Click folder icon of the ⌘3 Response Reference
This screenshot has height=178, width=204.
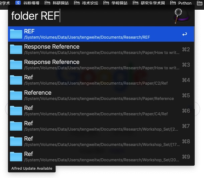click(16, 65)
